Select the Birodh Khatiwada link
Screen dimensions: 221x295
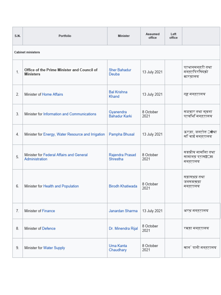[123, 186]
